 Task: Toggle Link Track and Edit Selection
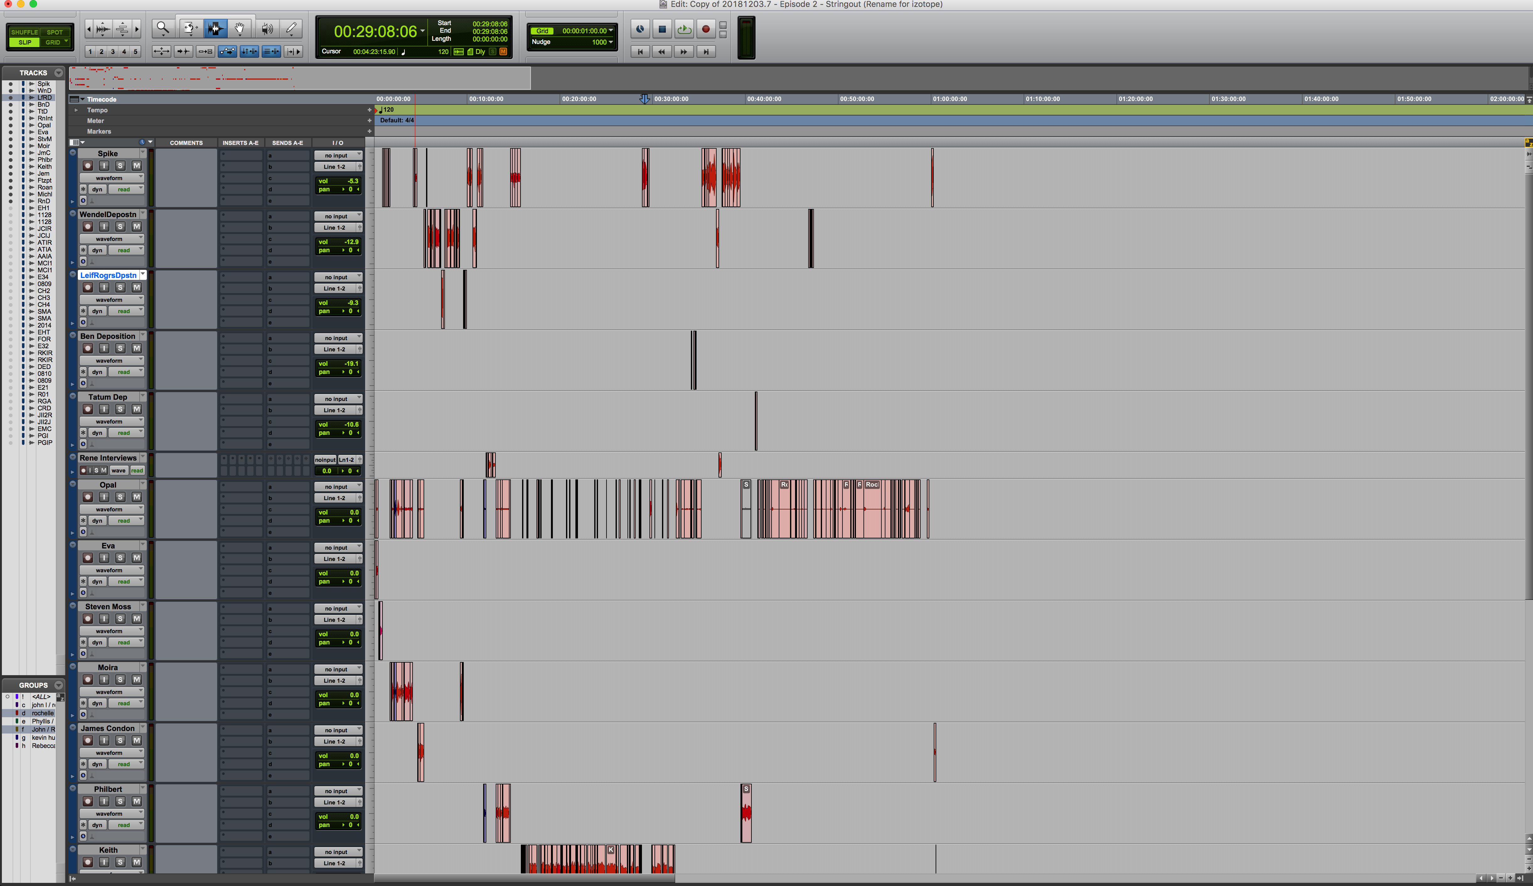271,52
